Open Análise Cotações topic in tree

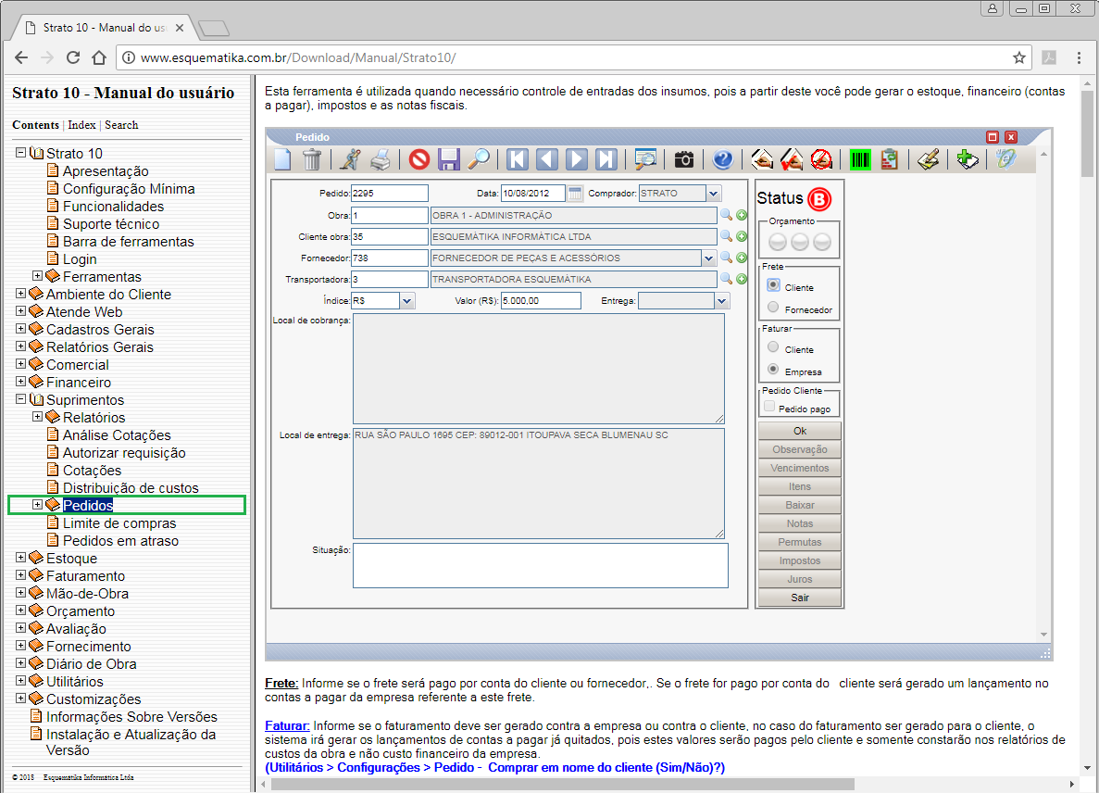pyautogui.click(x=117, y=435)
